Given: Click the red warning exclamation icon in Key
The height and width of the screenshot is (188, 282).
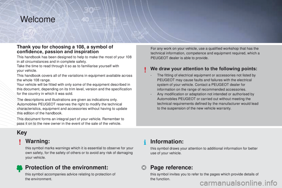Looking at the screenshot, I should [x=20, y=142].
